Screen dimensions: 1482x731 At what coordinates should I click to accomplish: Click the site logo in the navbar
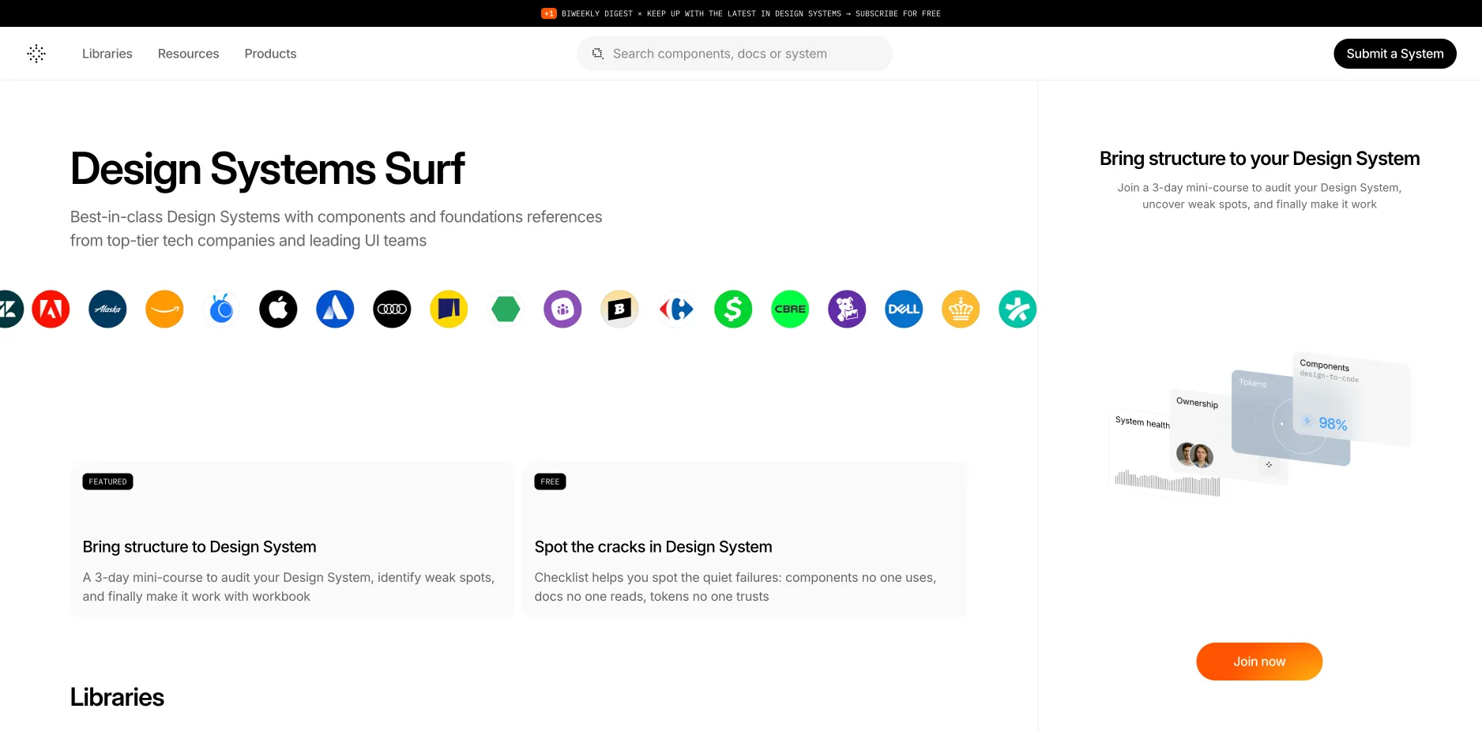coord(36,54)
